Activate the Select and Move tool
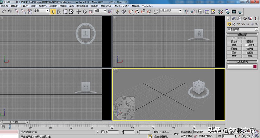Screen dimensions: 260x138 (x=78, y=11)
